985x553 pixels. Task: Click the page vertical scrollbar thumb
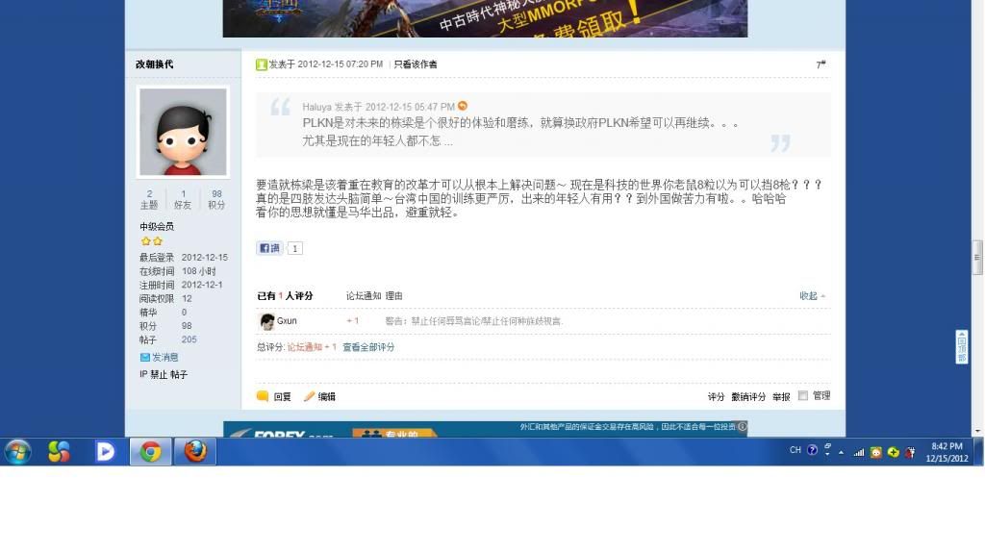[977, 257]
